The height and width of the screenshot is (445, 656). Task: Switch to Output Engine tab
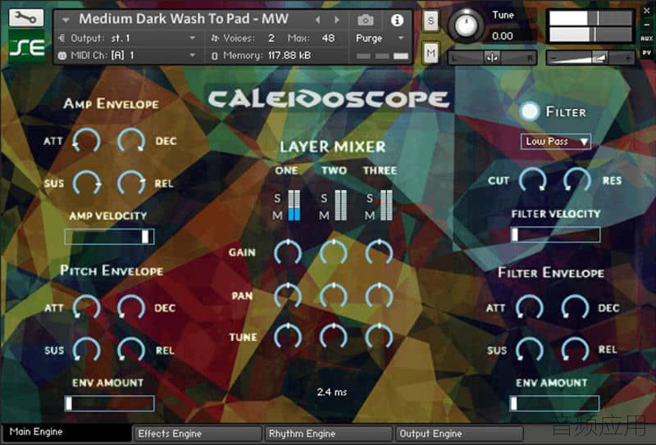[x=459, y=434]
